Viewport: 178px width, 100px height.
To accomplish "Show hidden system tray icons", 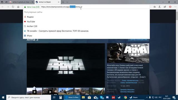I will (x=147, y=97).
